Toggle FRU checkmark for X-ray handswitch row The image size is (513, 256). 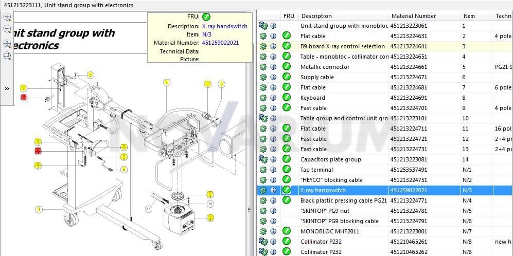tap(287, 190)
